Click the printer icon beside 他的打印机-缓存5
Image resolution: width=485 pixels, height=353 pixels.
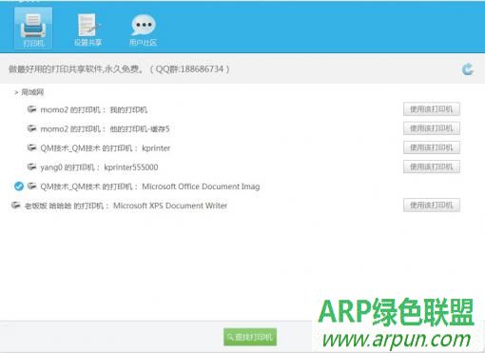pyautogui.click(x=31, y=128)
